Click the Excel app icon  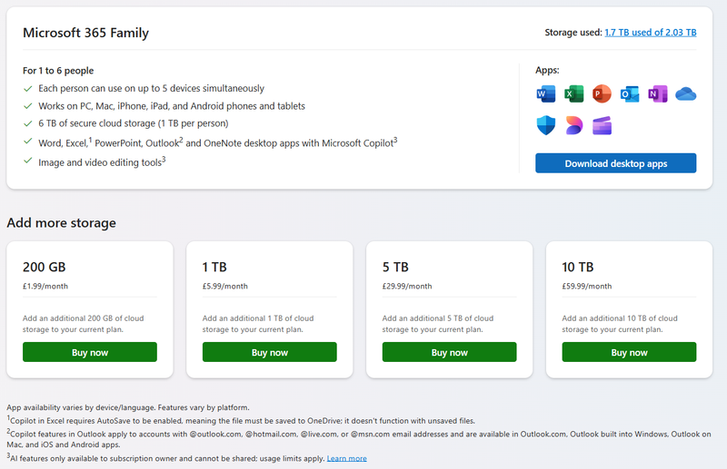click(x=574, y=93)
